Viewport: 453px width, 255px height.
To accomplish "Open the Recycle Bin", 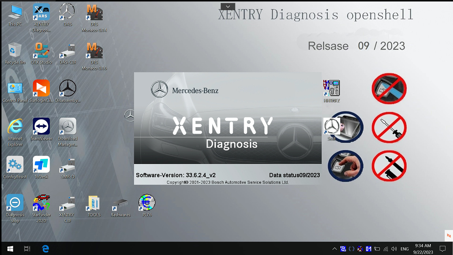I will [x=15, y=50].
